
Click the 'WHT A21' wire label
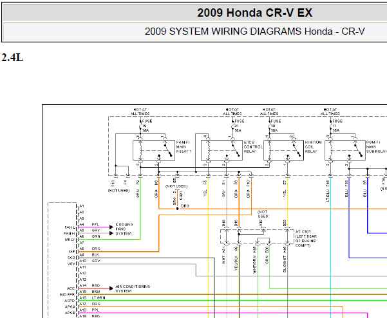223,255
